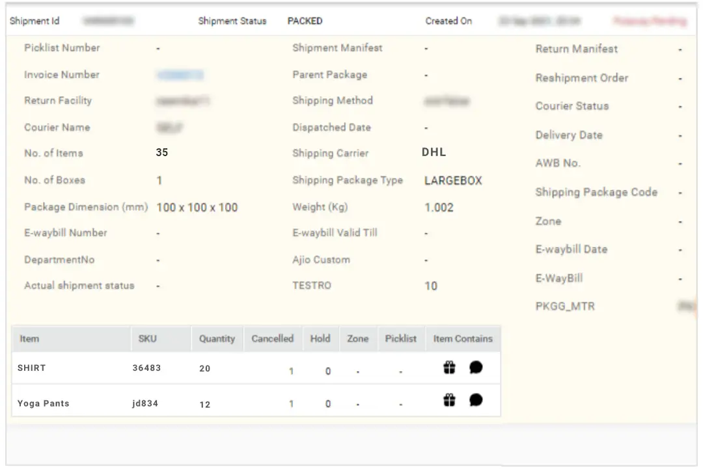The height and width of the screenshot is (469, 703).
Task: Click the E-waybill Number label
Action: [66, 233]
